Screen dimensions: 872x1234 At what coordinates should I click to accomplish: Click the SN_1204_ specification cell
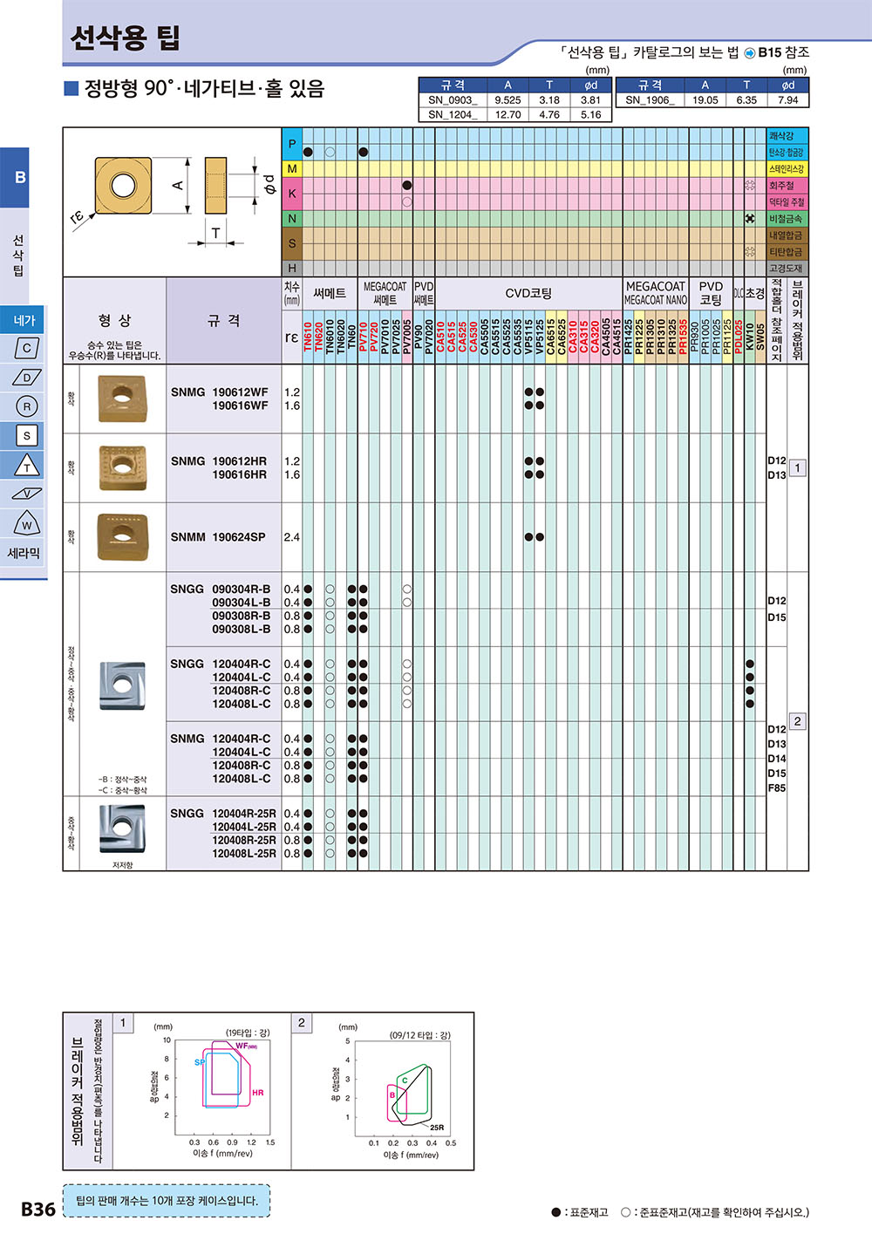point(453,114)
